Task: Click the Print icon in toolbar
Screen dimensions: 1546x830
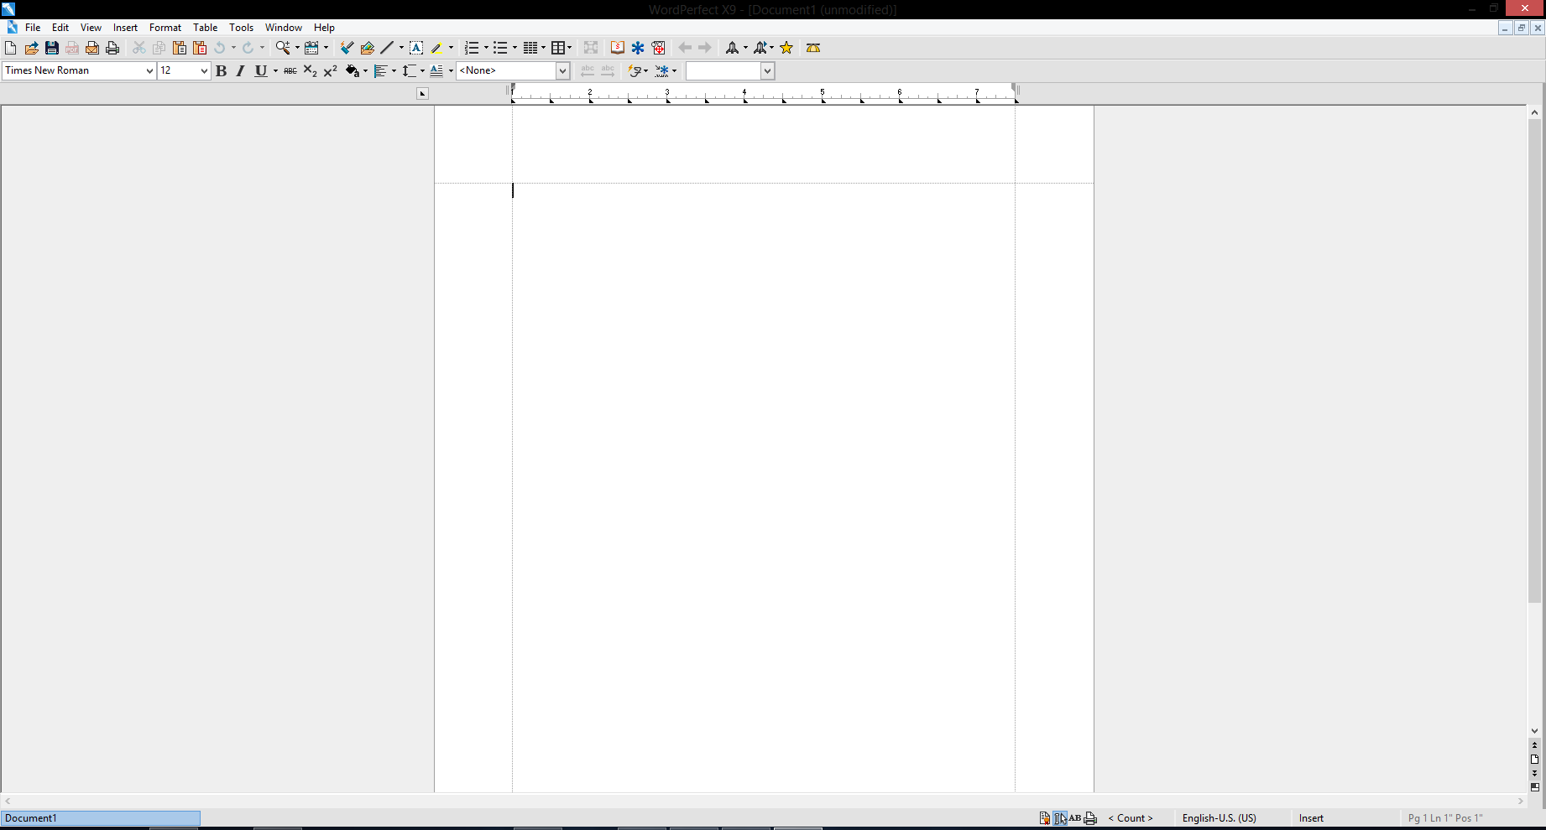Action: (x=112, y=48)
